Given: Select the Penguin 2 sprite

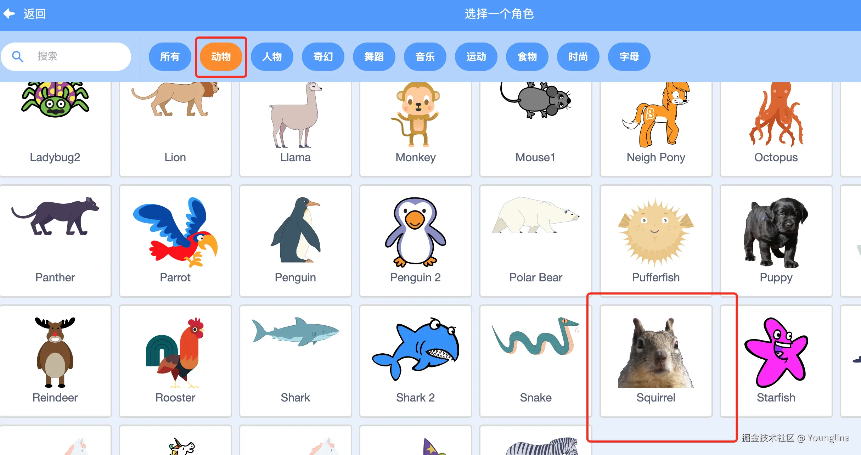Looking at the screenshot, I should tap(416, 241).
